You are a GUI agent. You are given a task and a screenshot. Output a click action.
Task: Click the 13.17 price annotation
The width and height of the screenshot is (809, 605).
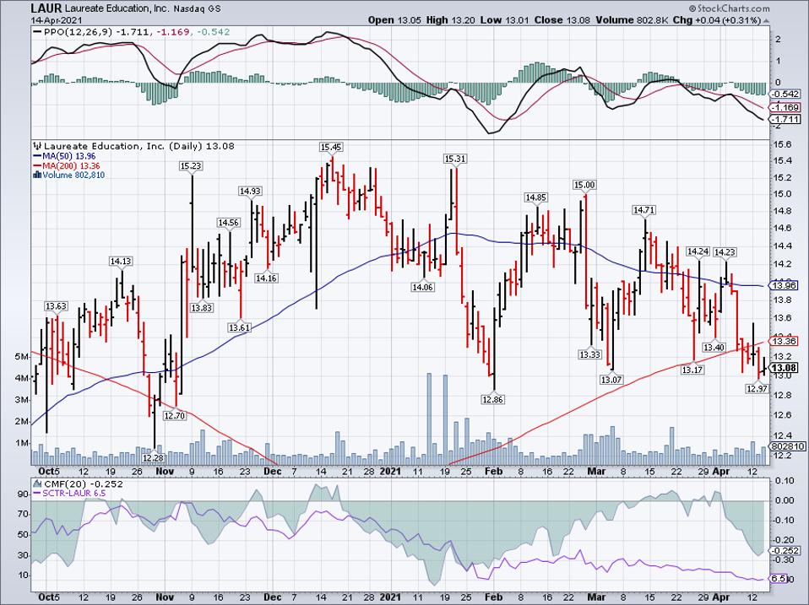coord(692,370)
